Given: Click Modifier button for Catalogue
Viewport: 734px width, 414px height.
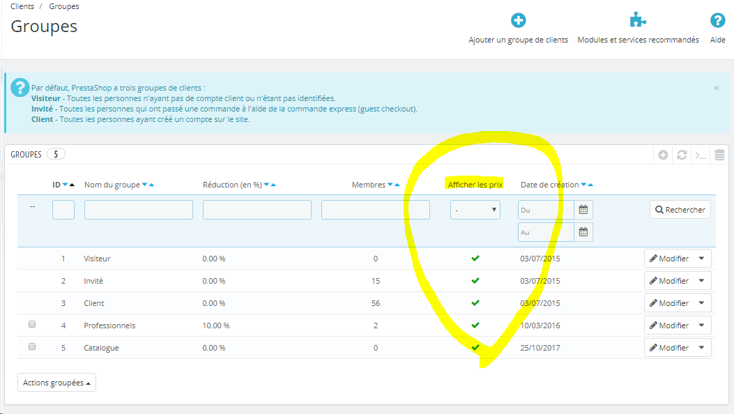Looking at the screenshot, I should tap(669, 348).
